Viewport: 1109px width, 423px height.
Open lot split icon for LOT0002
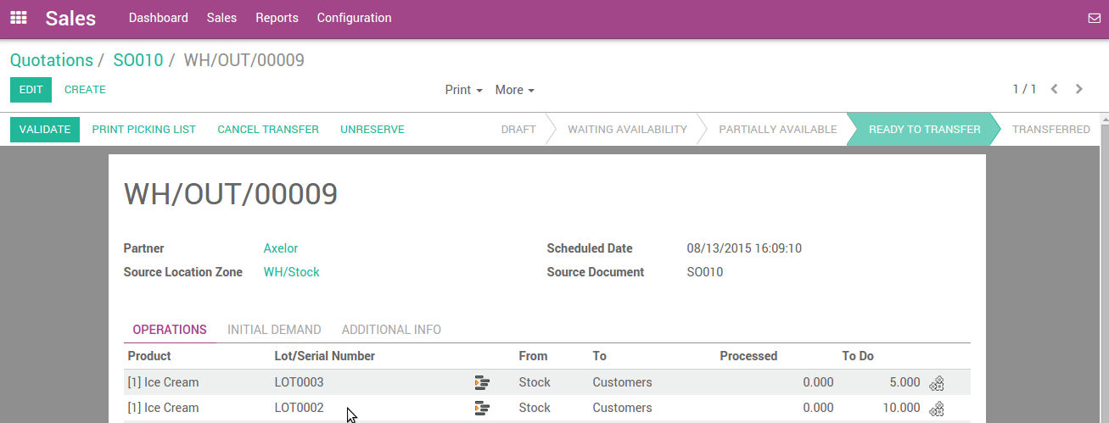pos(482,408)
